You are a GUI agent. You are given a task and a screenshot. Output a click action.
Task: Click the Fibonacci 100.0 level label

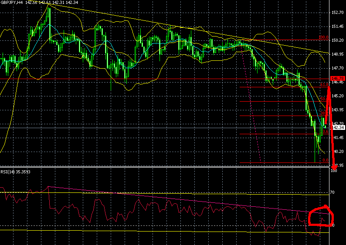coord(323,37)
